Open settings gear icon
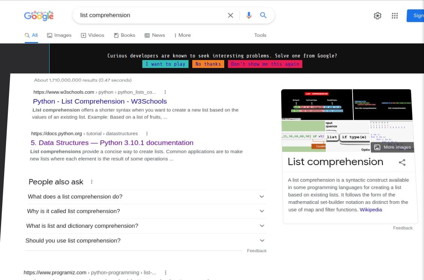The width and height of the screenshot is (424, 280). click(x=377, y=16)
